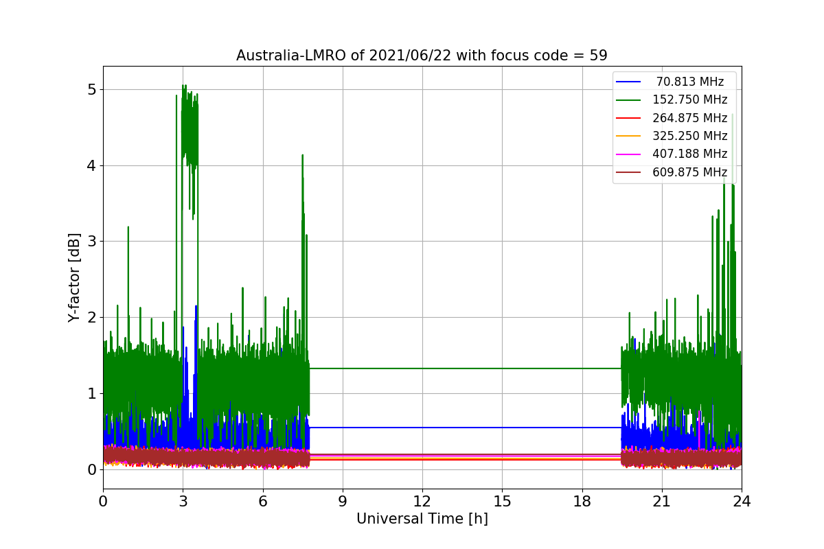824x549 pixels.
Task: Click x-axis tick label 21
Action: (x=662, y=502)
